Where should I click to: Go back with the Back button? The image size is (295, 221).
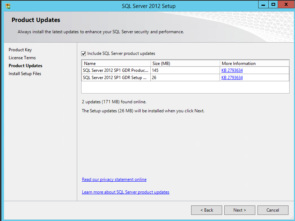pos(207,210)
